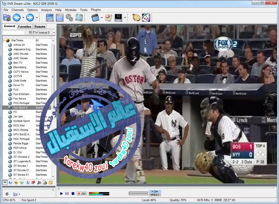Click the blue info icon below list
279x204 pixels.
(28, 183)
